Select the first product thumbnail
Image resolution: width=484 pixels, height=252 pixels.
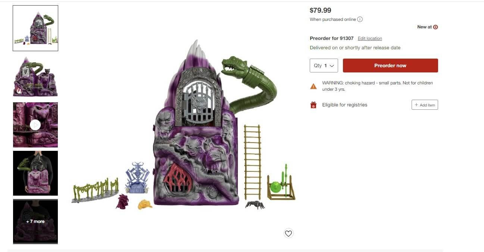click(35, 28)
